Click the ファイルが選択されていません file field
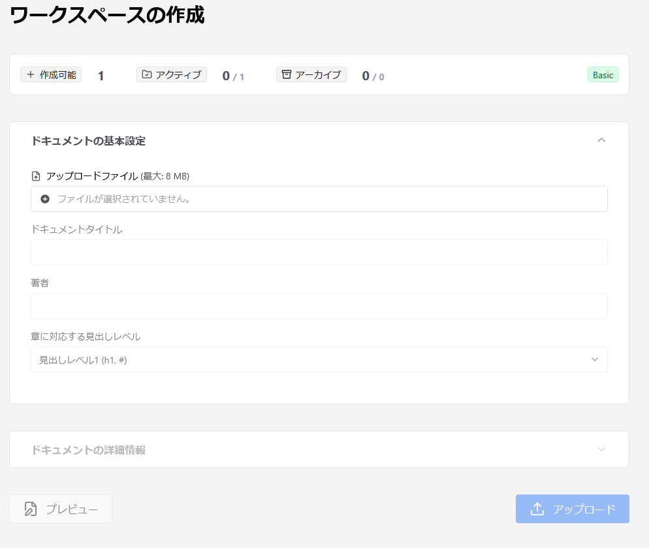 [319, 199]
